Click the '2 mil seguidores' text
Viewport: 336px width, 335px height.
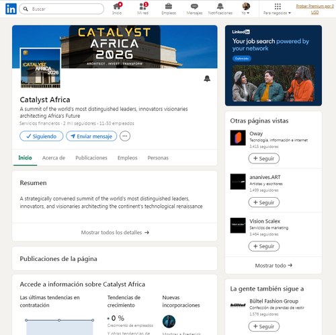tap(79, 123)
